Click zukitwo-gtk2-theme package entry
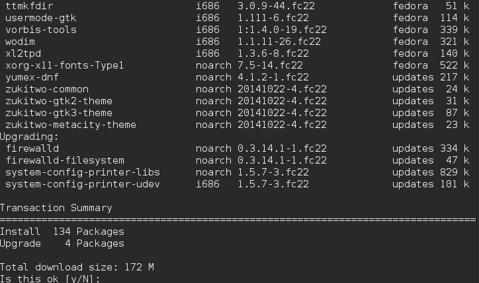This screenshot has height=283, width=479. tap(59, 101)
